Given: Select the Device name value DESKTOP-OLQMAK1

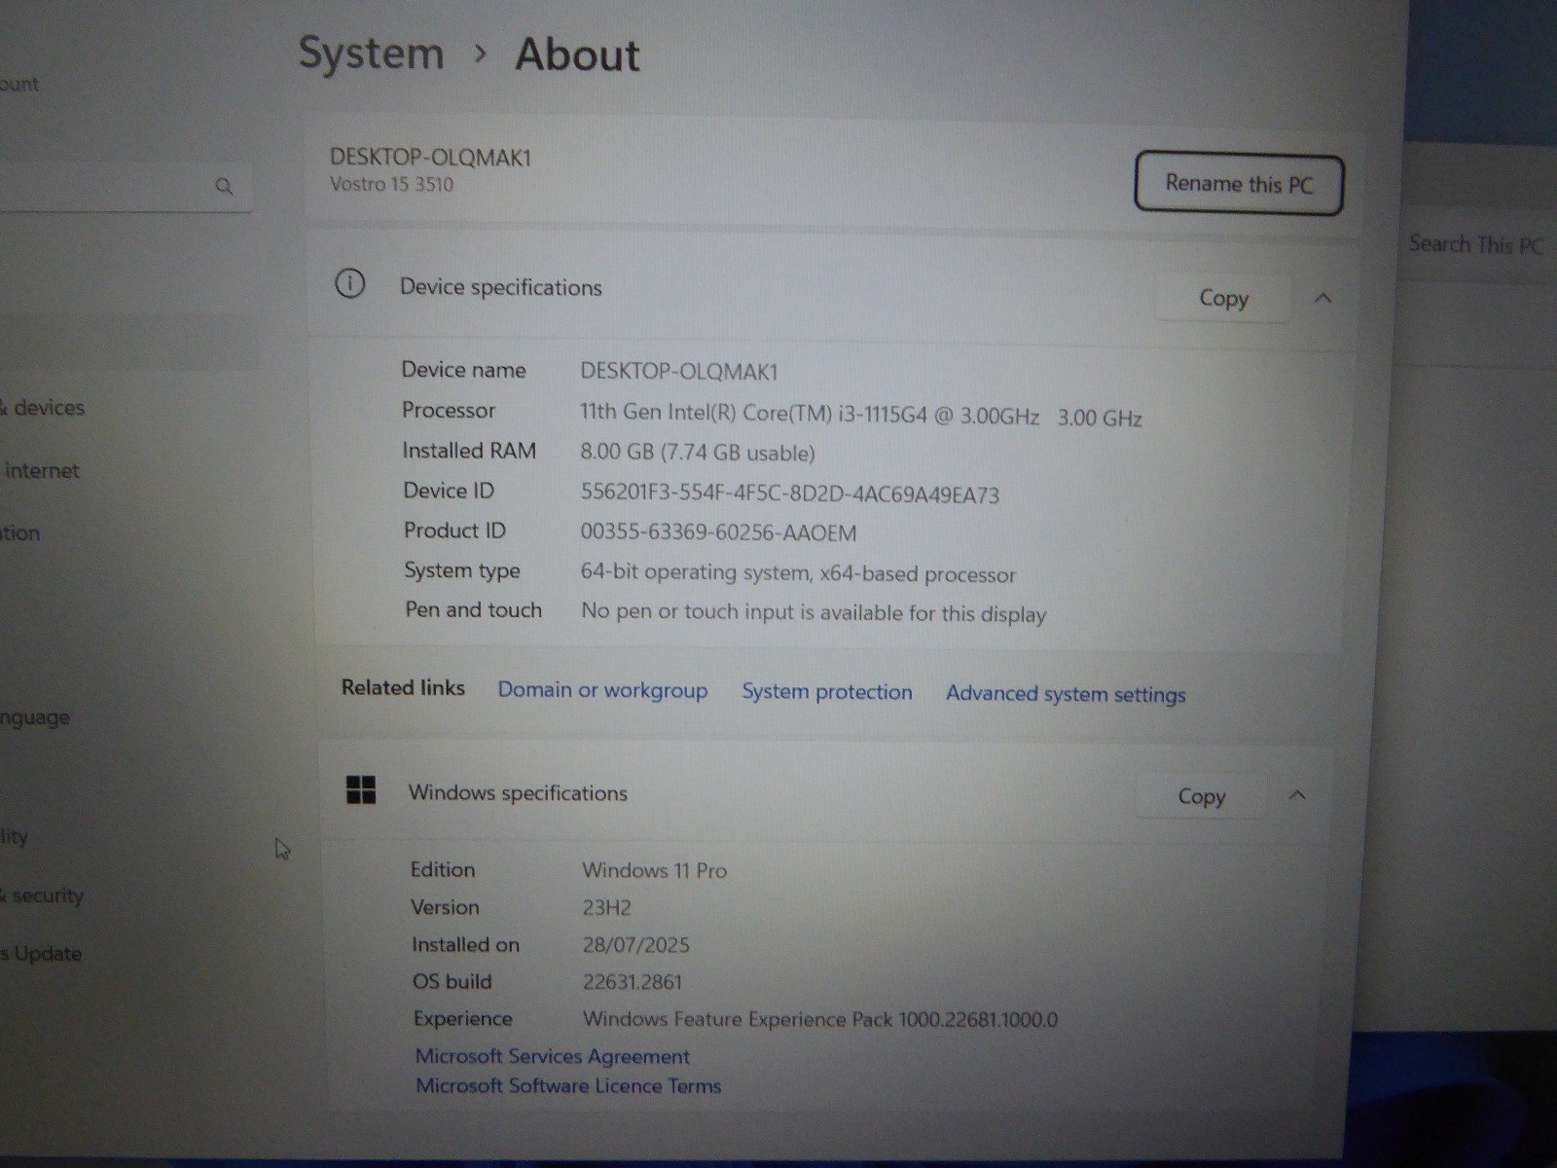Looking at the screenshot, I should [x=679, y=372].
